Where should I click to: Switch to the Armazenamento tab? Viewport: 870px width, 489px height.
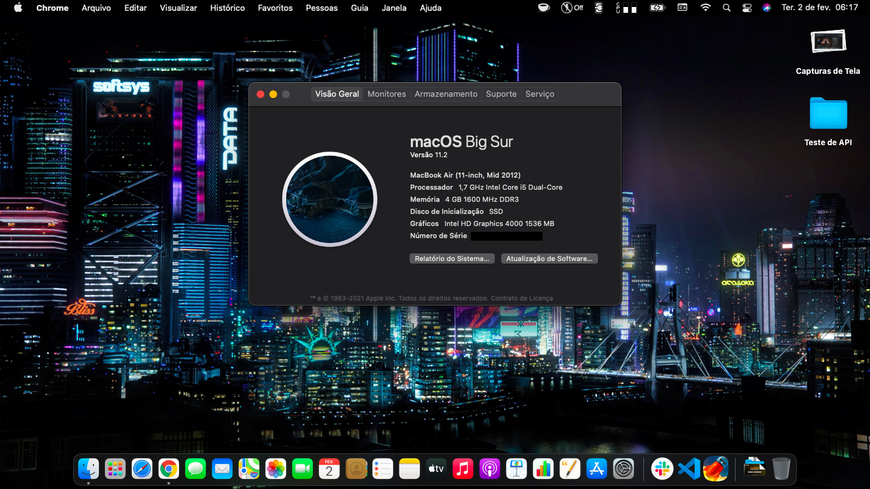446,94
